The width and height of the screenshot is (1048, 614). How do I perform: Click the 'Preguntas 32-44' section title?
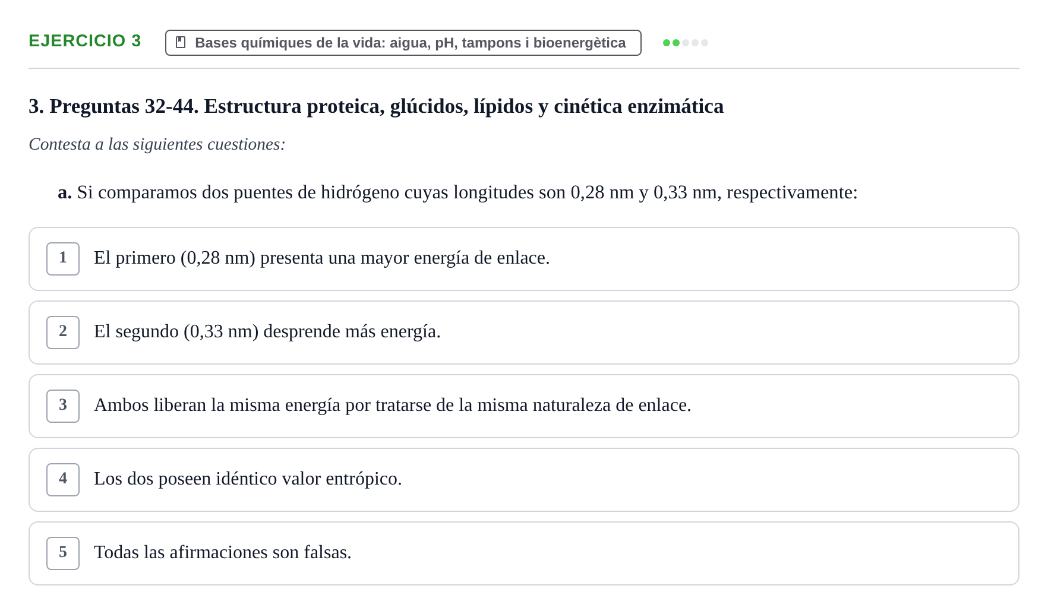tap(376, 106)
